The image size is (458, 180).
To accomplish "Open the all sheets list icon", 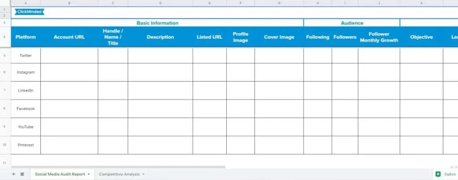I will point(22,174).
